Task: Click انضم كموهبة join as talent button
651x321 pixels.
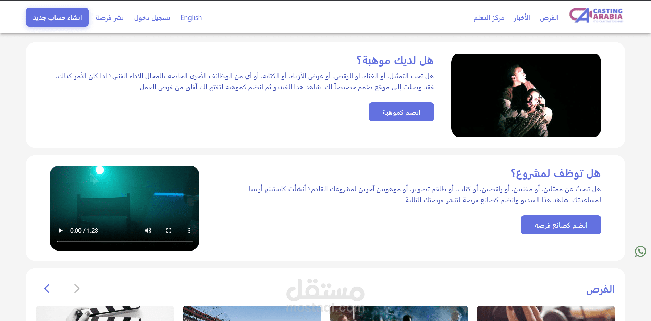Action: pyautogui.click(x=401, y=112)
